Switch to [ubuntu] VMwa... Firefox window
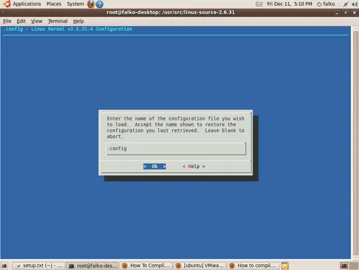This screenshot has height=270, width=359. (x=200, y=265)
